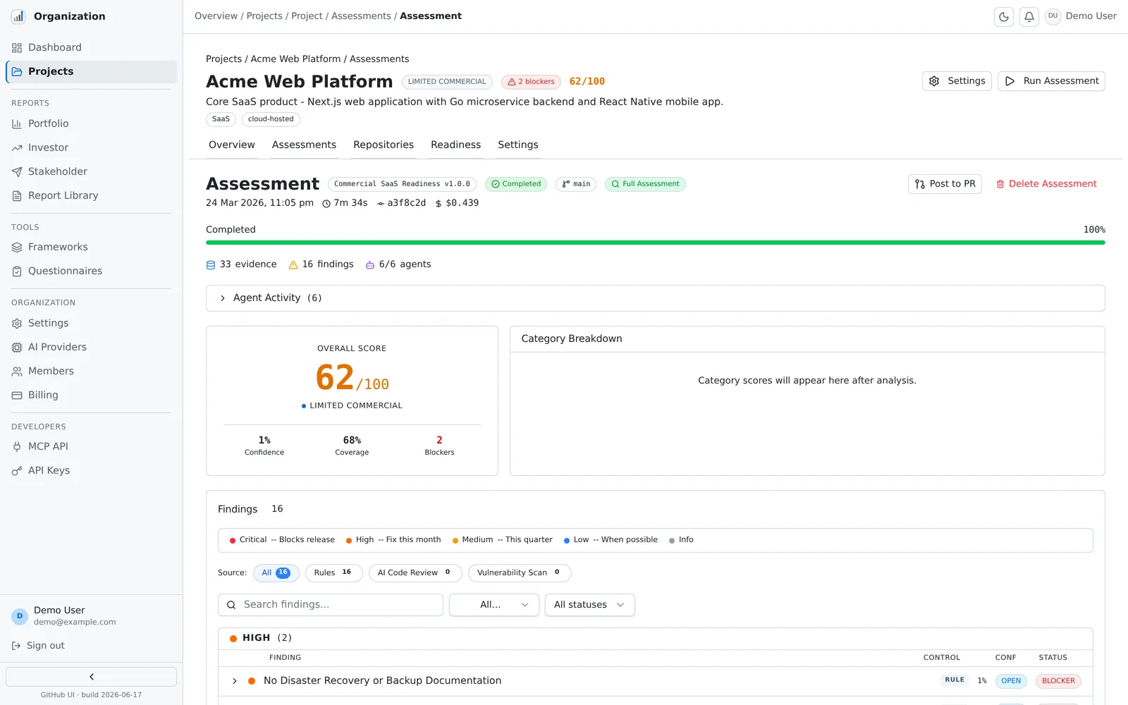Open the All... severity dropdown
Screen dimensions: 1128x705
click(x=494, y=605)
